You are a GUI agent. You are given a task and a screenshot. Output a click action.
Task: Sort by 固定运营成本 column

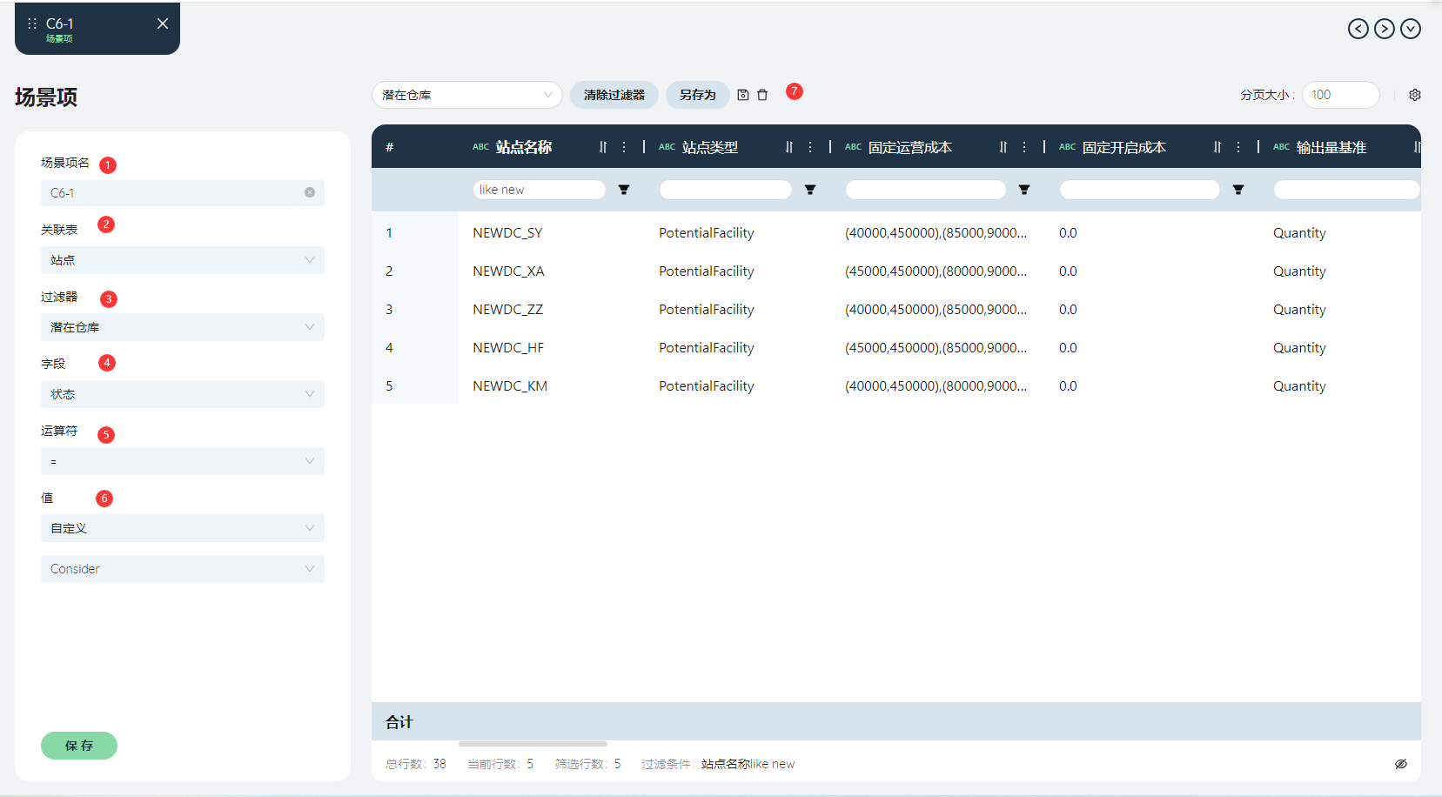point(1003,147)
